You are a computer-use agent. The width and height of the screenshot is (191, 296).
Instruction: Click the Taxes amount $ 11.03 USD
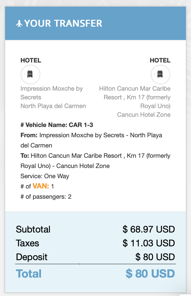[149, 243]
